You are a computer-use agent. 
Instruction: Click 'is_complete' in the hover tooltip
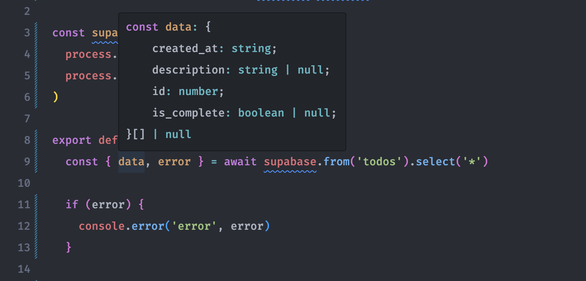point(188,113)
